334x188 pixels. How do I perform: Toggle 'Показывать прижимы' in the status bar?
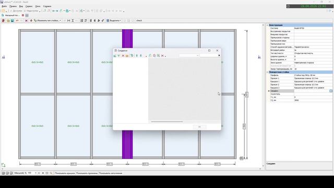point(87,173)
